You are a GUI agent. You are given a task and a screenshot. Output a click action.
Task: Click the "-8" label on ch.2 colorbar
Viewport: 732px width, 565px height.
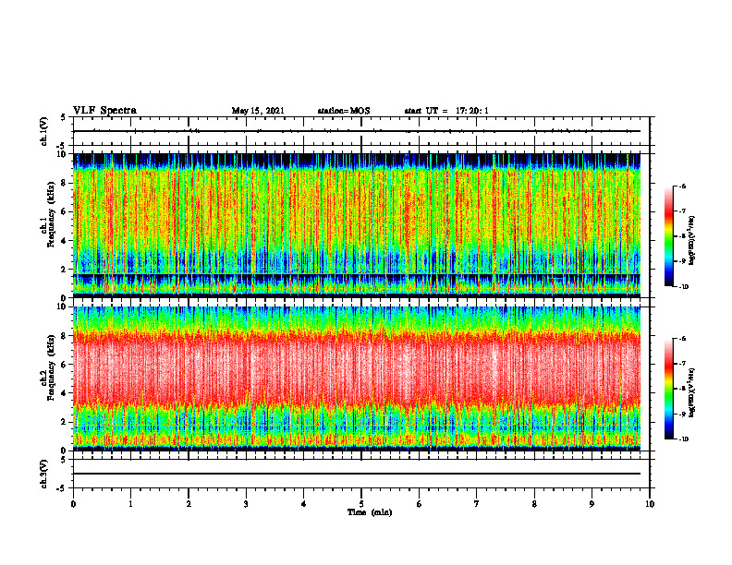tap(682, 389)
